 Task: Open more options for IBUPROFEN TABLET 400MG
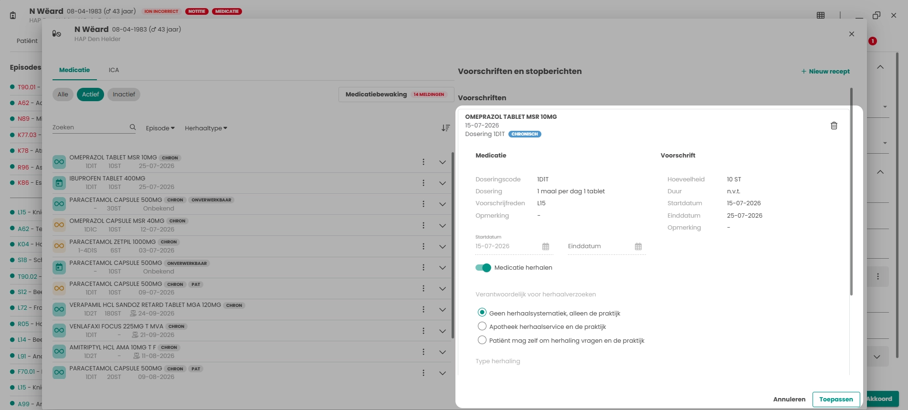tap(423, 183)
